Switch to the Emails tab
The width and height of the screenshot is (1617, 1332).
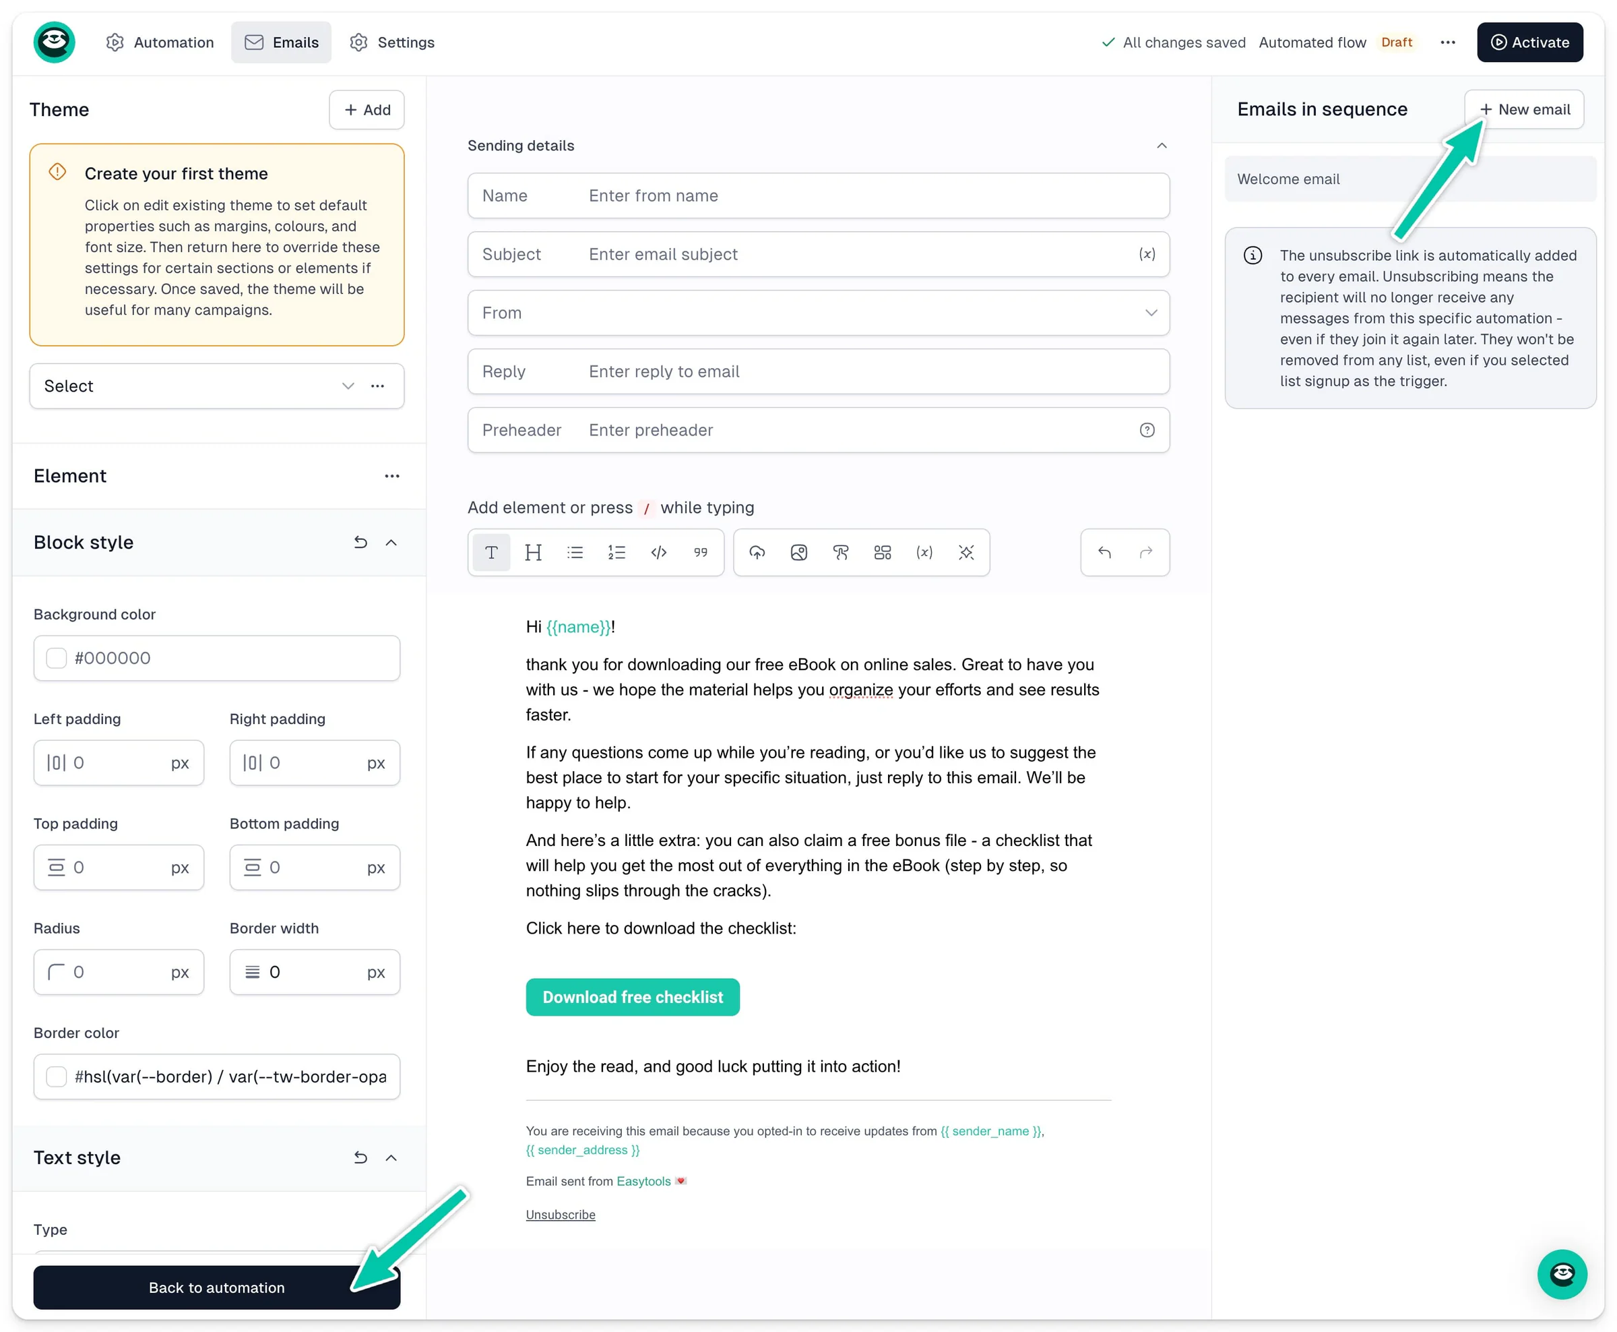click(x=282, y=42)
